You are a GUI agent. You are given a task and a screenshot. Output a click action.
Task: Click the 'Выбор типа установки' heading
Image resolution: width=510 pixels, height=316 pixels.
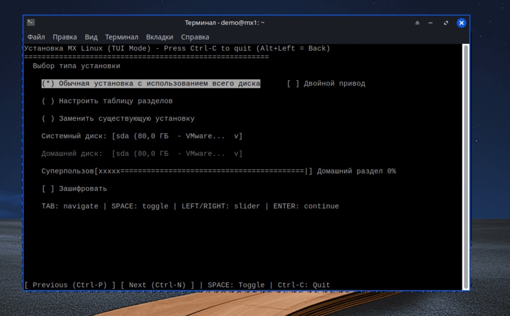(76, 66)
